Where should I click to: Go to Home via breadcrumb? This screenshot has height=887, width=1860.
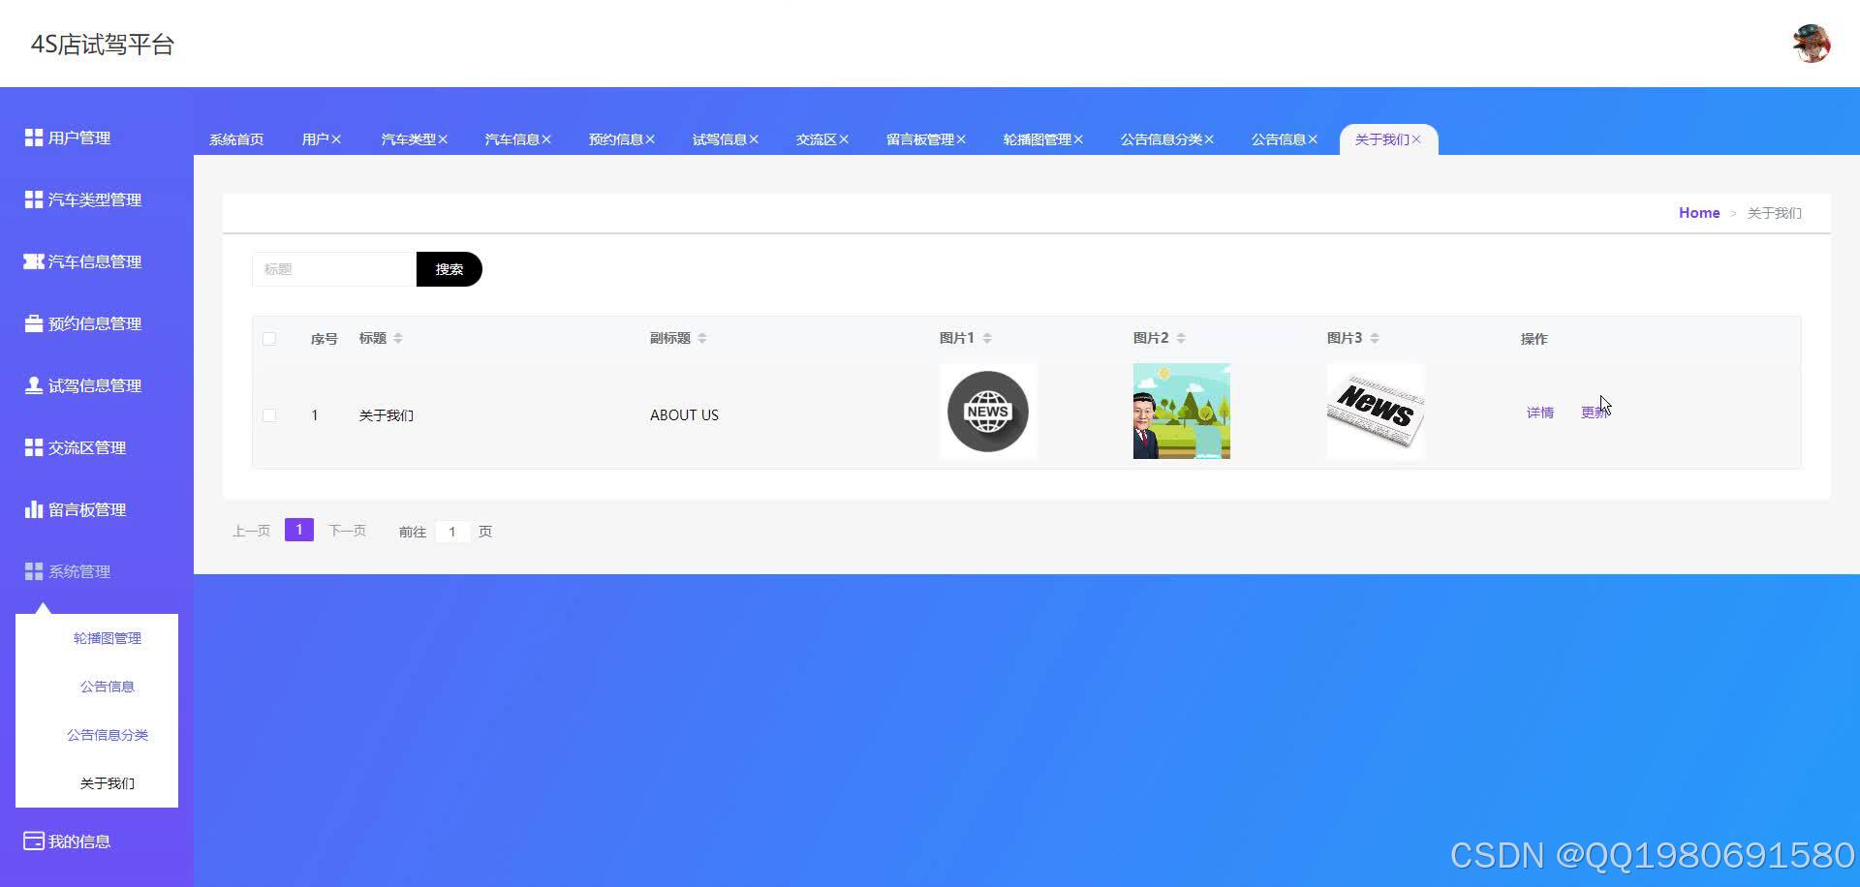(1699, 213)
